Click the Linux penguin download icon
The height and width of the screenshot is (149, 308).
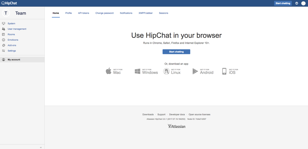[166, 71]
